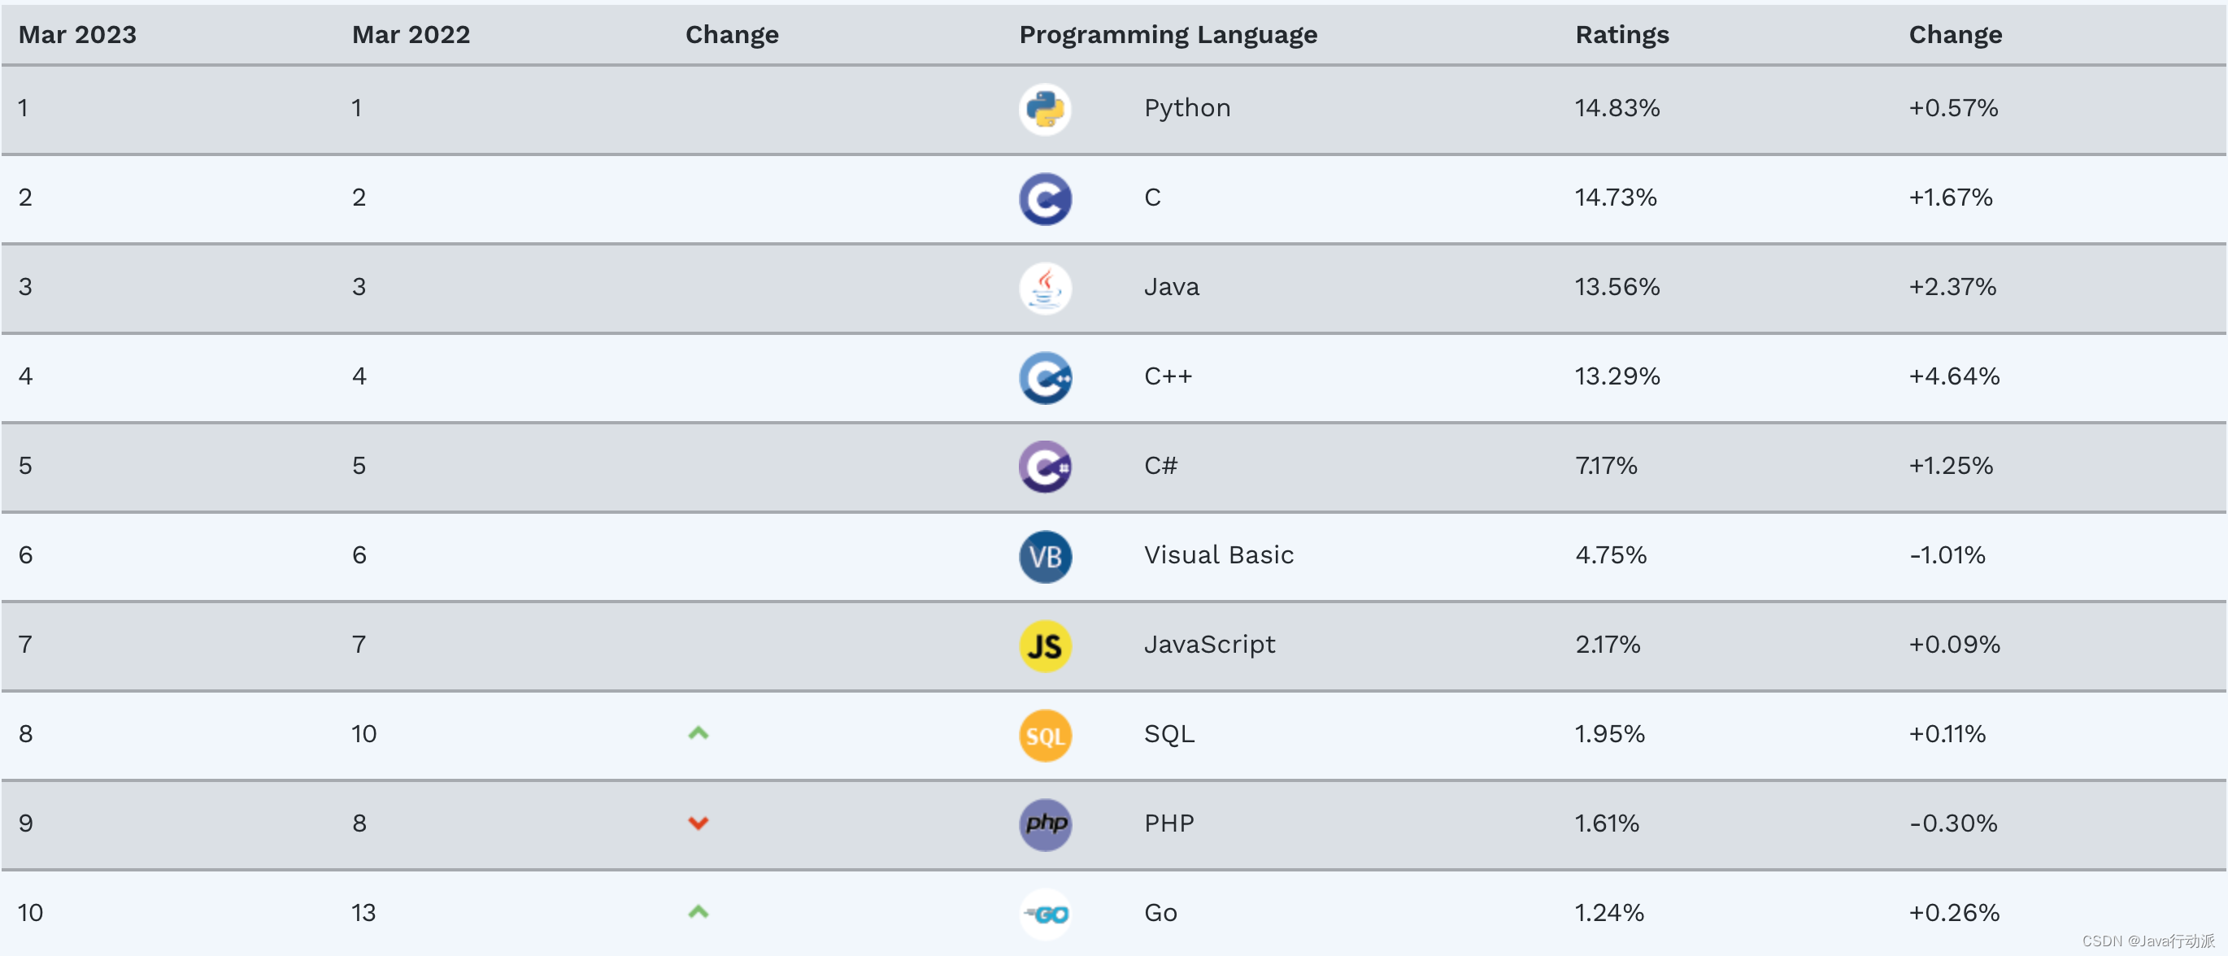Click the Go gopher logo
Image resolution: width=2228 pixels, height=956 pixels.
point(1045,914)
